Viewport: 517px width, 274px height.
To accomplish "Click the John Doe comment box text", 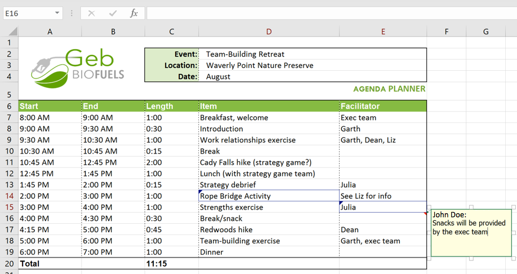I will pyautogui.click(x=468, y=224).
